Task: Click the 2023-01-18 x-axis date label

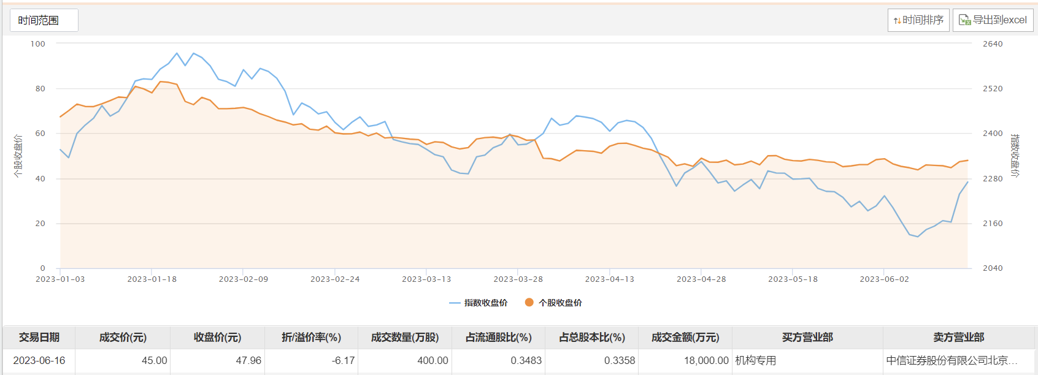Action: tap(152, 279)
